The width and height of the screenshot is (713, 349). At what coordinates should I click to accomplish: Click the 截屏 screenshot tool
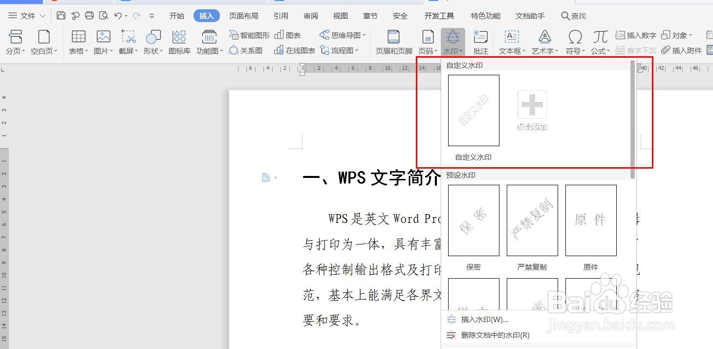pos(128,42)
